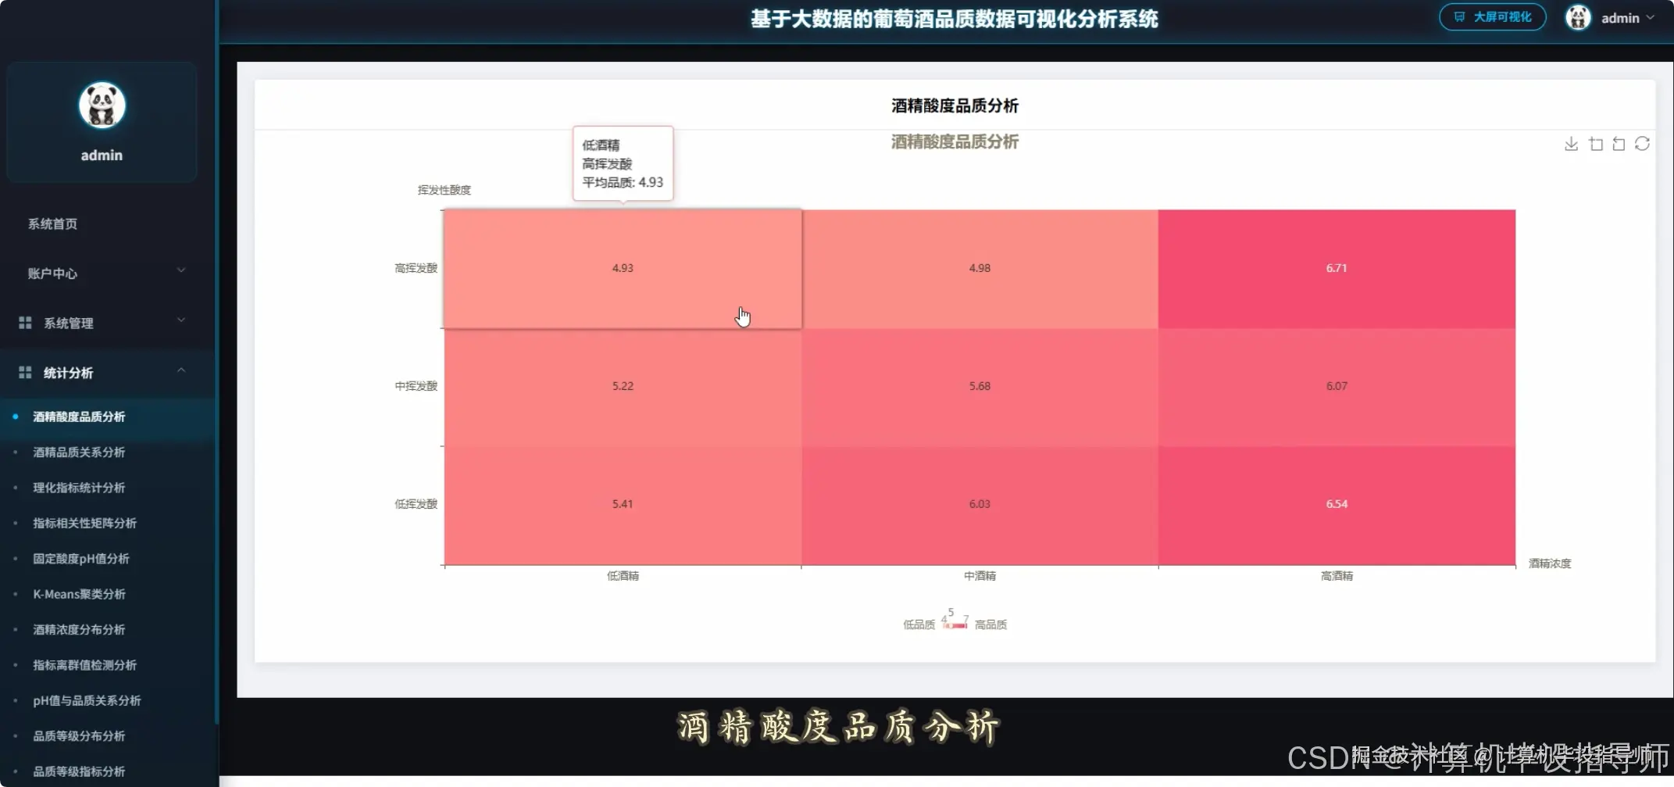The width and height of the screenshot is (1674, 787).
Task: Open 账户中心 menu item
Action: point(53,274)
